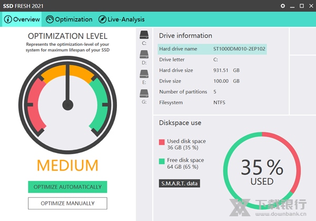
Task: Open settings gear in title bar
Action: [x=283, y=6]
